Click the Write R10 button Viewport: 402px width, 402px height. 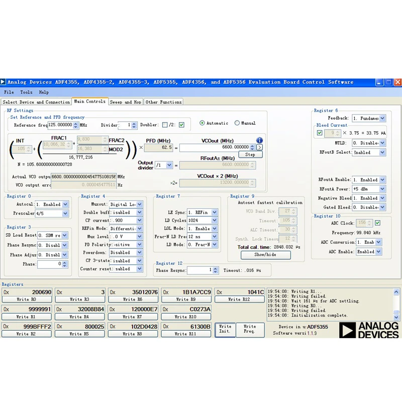[185, 317]
